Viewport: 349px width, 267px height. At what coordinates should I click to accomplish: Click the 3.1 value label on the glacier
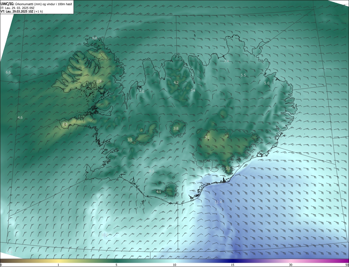(x=207, y=138)
